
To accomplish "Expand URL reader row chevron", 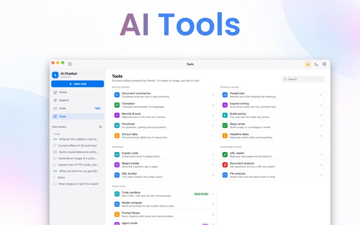I will point(321,155).
